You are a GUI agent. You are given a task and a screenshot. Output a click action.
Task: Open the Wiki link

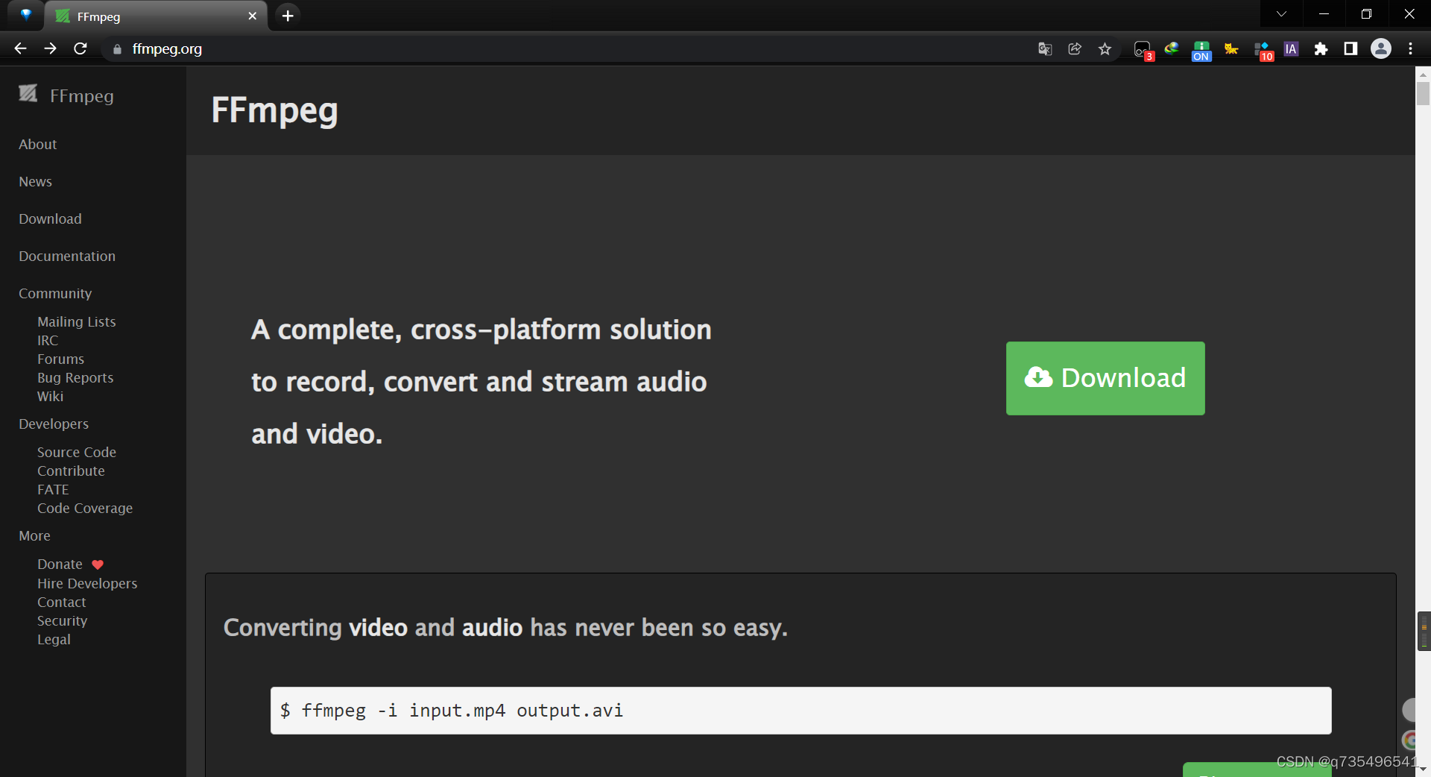pos(51,397)
